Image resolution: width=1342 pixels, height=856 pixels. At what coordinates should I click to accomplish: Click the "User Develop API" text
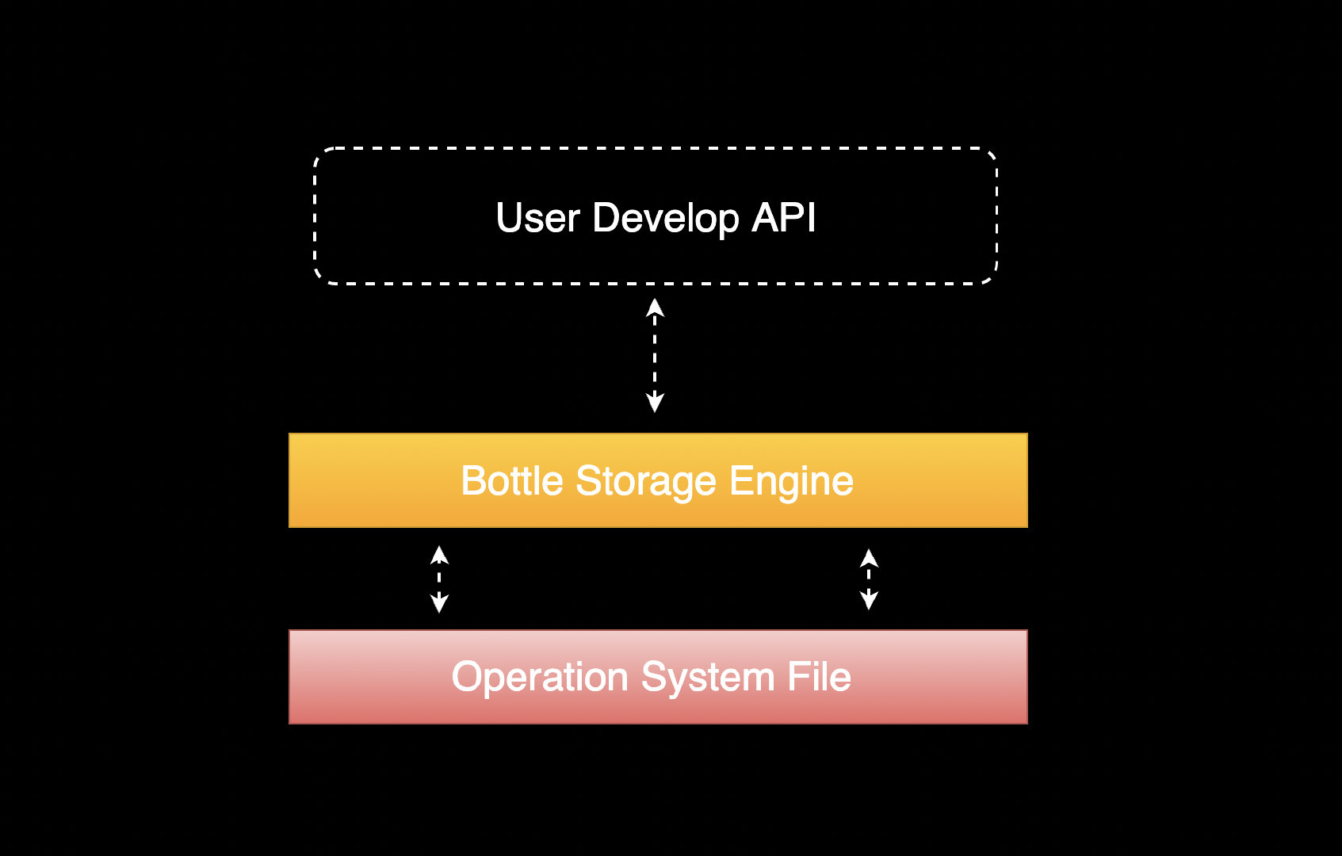[x=656, y=218]
